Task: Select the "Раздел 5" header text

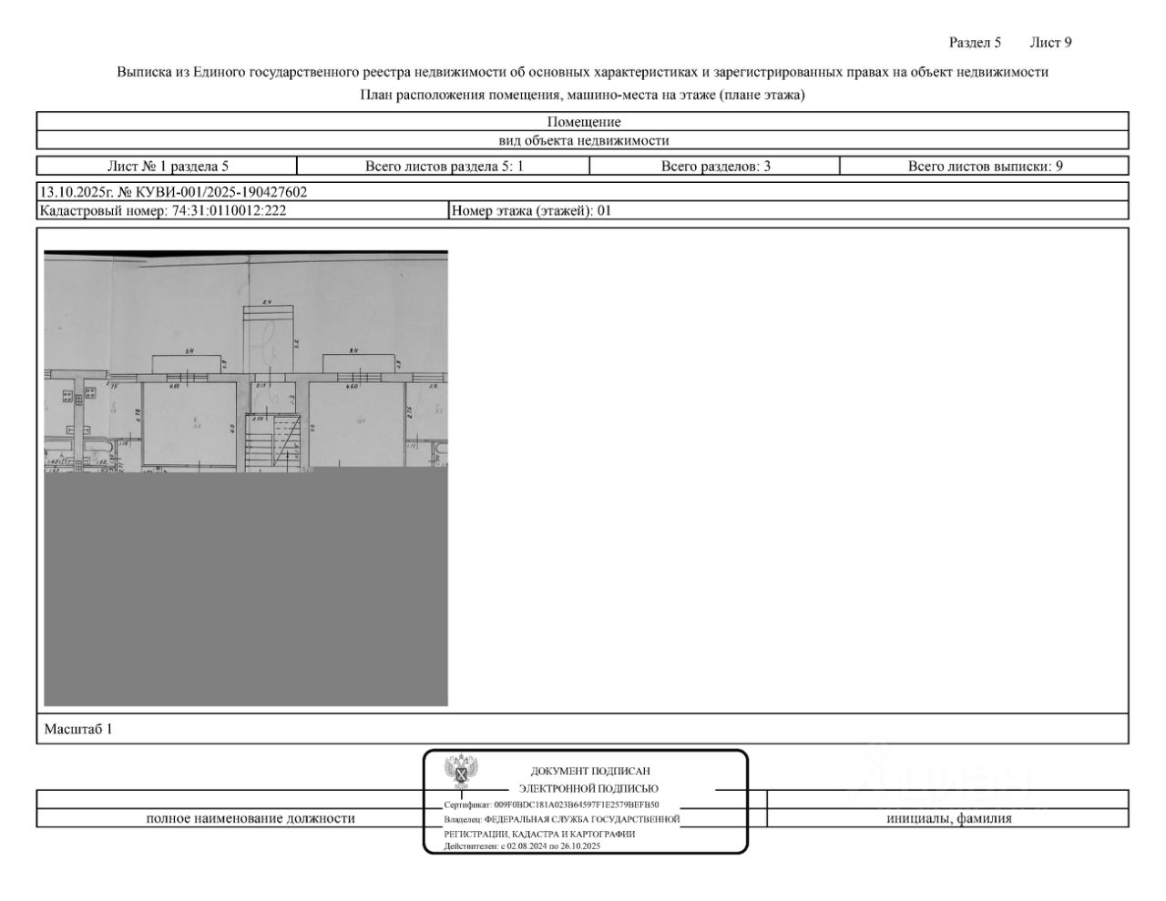Action: point(975,42)
